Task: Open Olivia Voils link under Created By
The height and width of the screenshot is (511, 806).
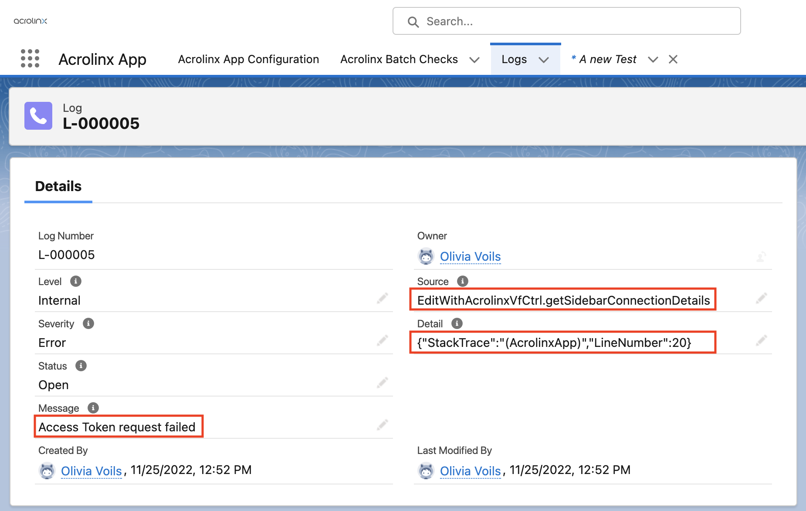Action: pyautogui.click(x=91, y=471)
